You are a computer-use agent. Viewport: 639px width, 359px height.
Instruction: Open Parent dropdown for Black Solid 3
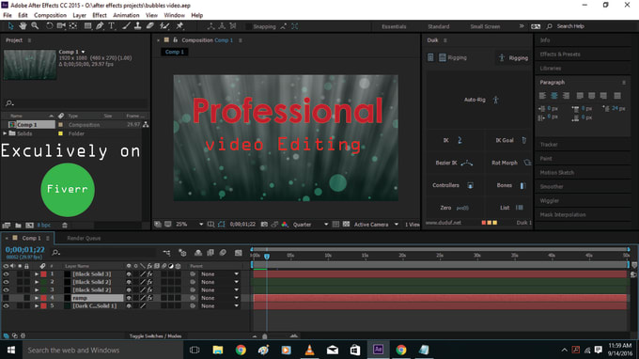coord(219,274)
